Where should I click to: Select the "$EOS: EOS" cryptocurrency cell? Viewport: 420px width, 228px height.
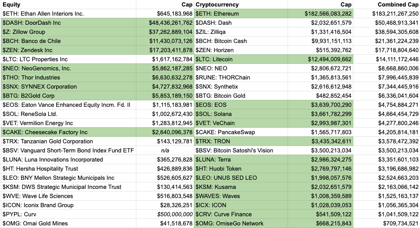click(x=241, y=105)
